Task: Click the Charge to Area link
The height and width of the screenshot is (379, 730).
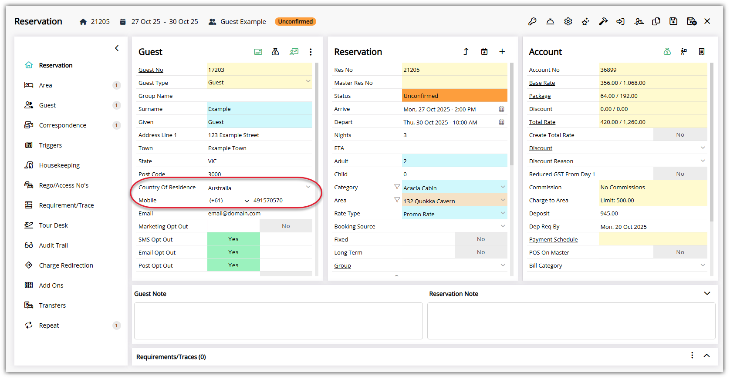Action: (x=548, y=200)
